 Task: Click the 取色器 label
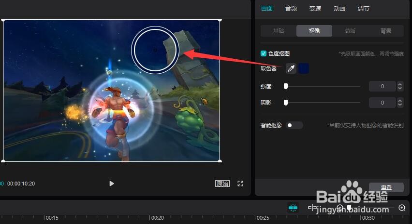tap(268, 68)
